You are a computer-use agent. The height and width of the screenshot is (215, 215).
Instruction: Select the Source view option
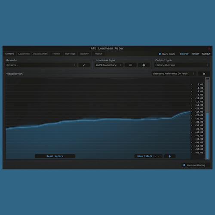[x=184, y=54]
